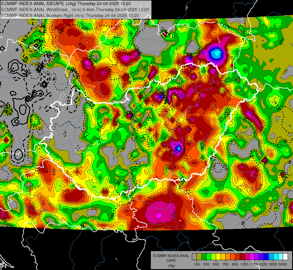Click the 700 value on the legend scale
The image size is (293, 270).
(226, 264)
